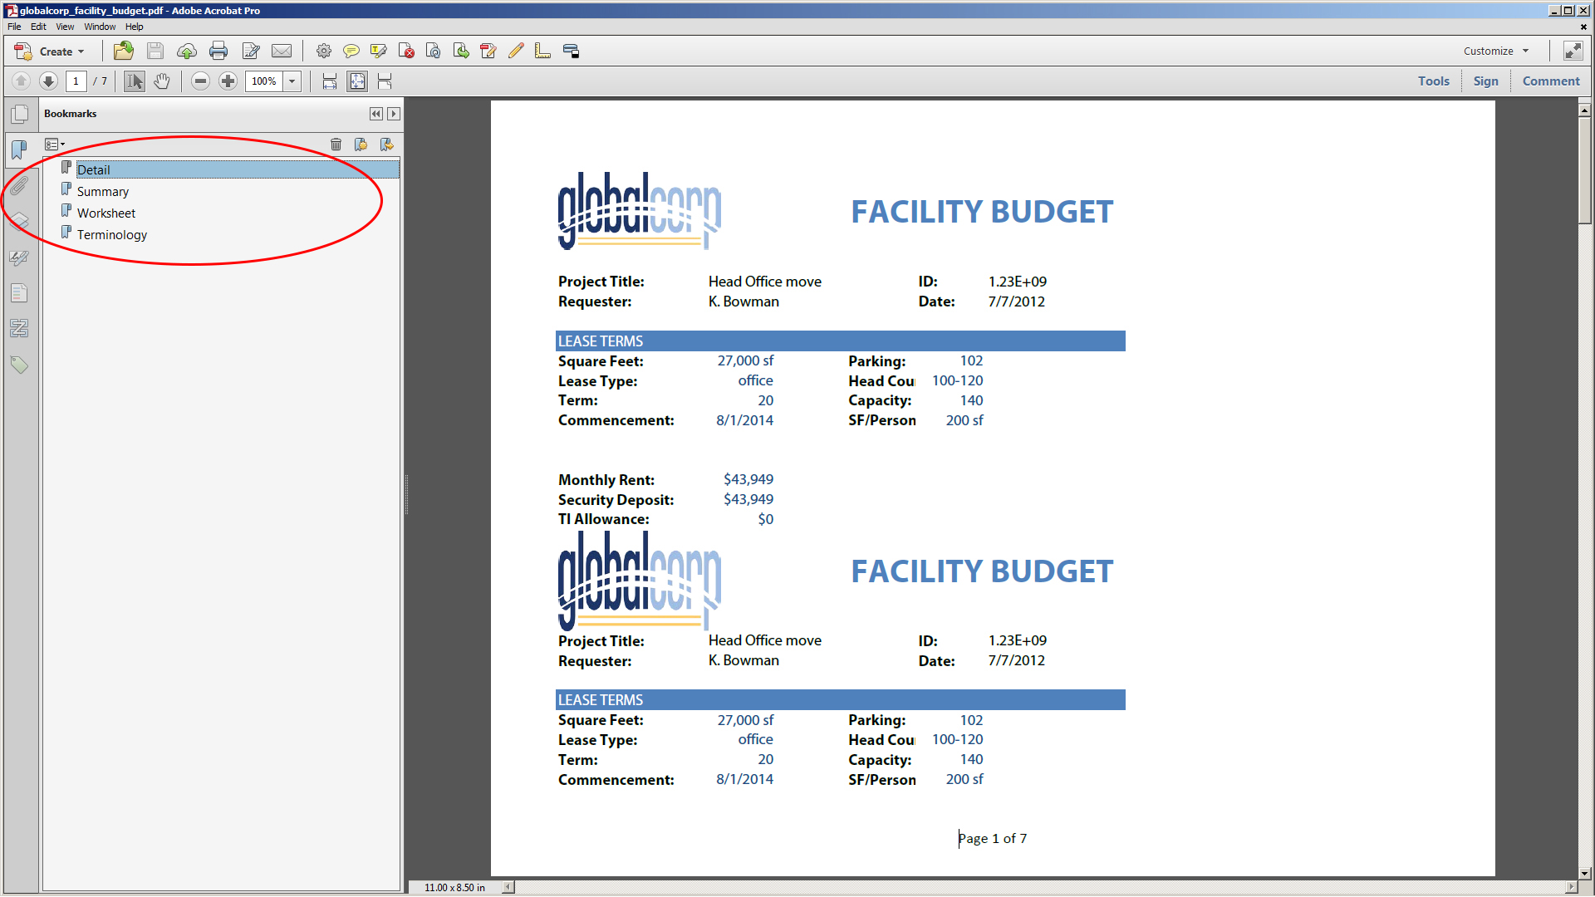Click the page number input field
Image resolution: width=1595 pixels, height=897 pixels.
(x=76, y=81)
